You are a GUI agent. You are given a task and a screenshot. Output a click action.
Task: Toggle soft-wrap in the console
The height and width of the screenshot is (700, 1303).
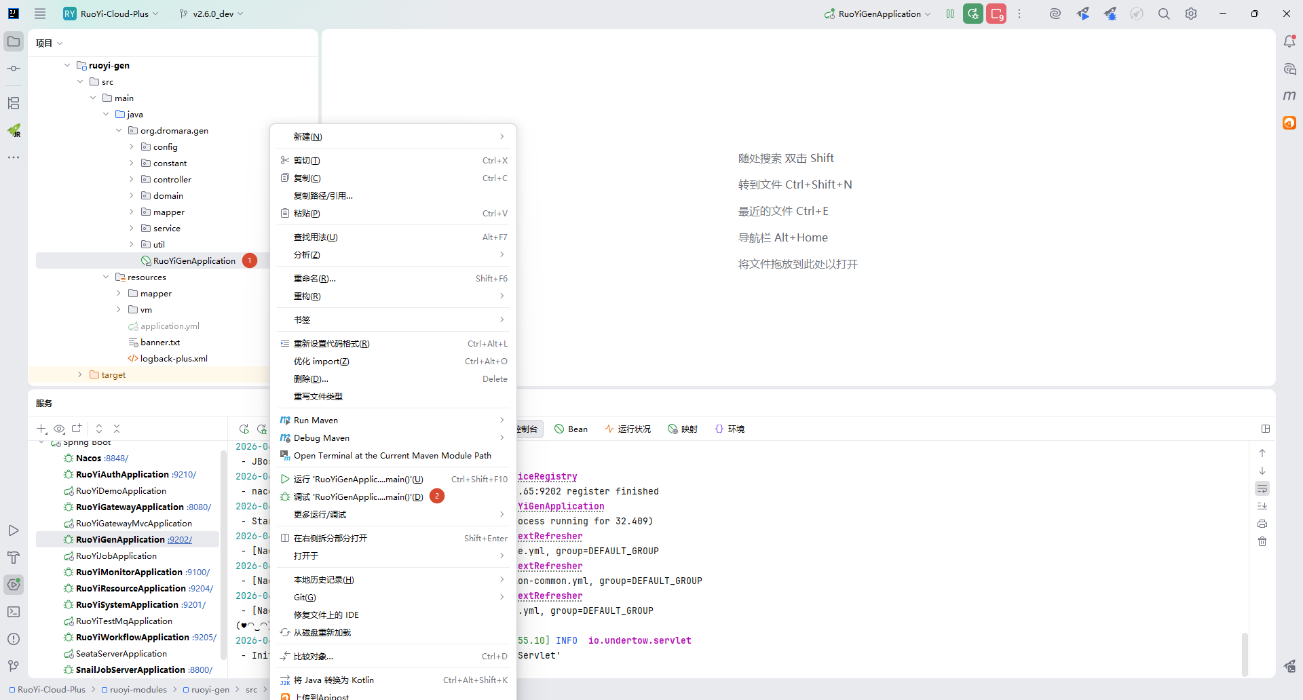point(1262,488)
